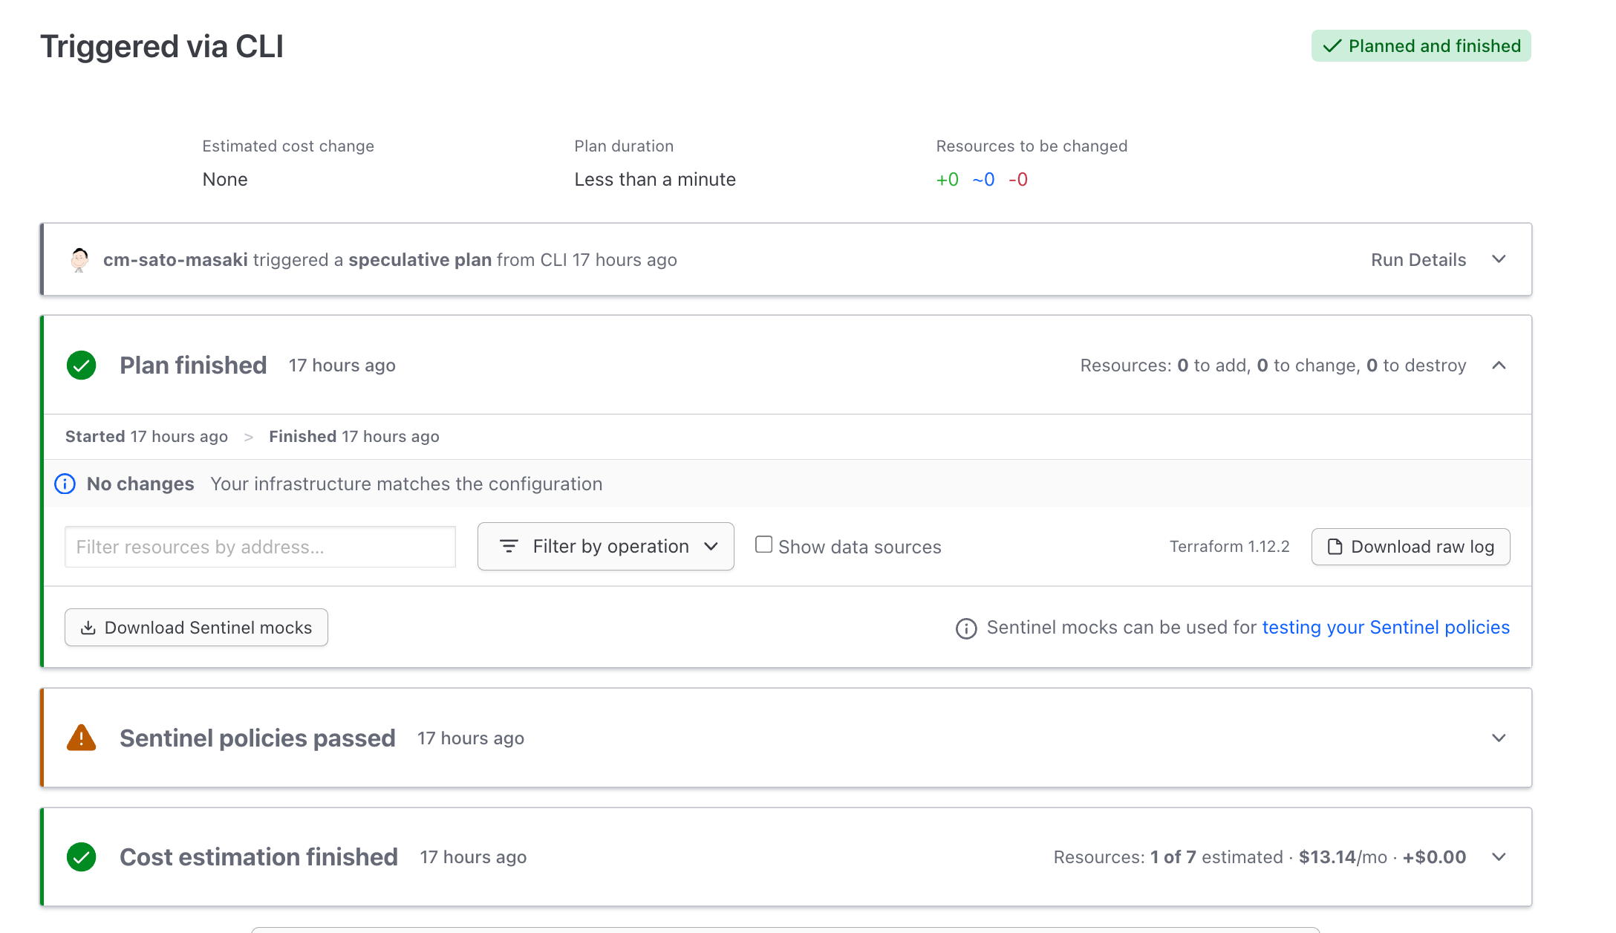Click the Download Sentinel mocks button
Image resolution: width=1616 pixels, height=933 pixels.
point(196,628)
